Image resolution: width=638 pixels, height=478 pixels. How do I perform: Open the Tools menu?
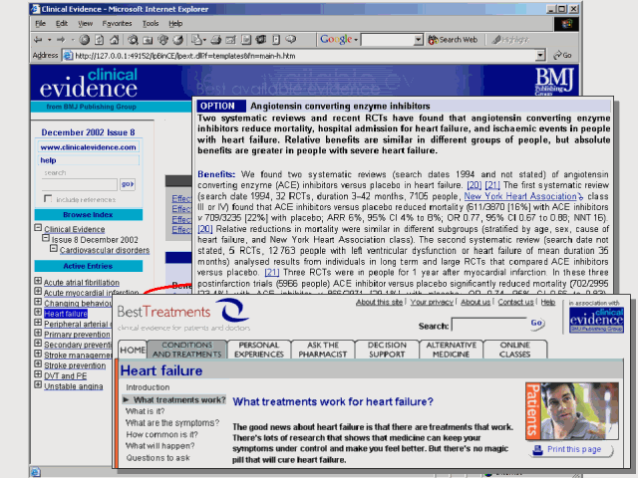click(x=149, y=22)
